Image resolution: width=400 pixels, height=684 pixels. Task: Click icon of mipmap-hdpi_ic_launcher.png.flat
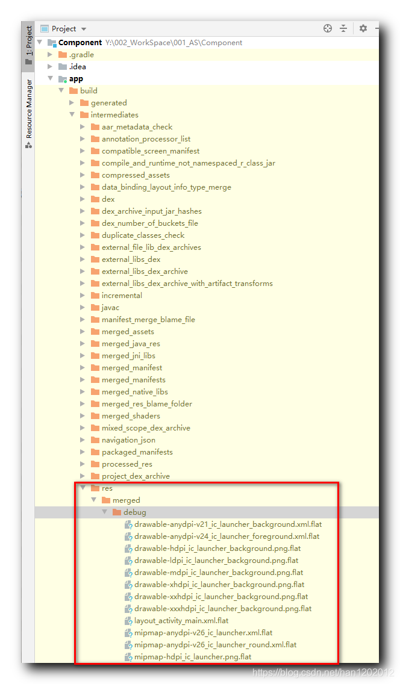[x=128, y=657]
